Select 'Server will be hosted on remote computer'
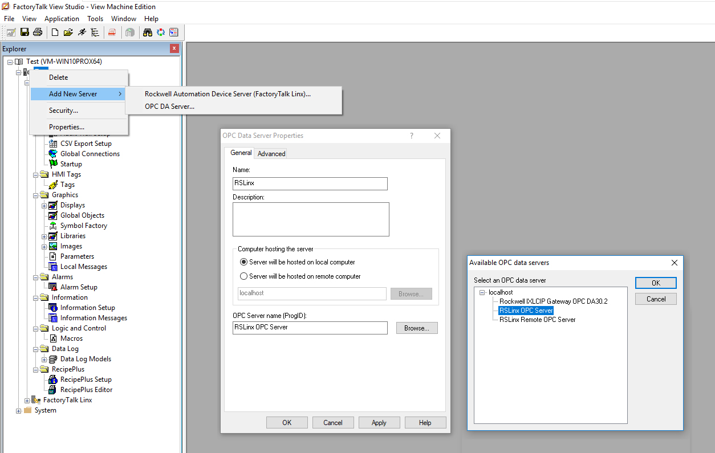715x453 pixels. [x=244, y=276]
